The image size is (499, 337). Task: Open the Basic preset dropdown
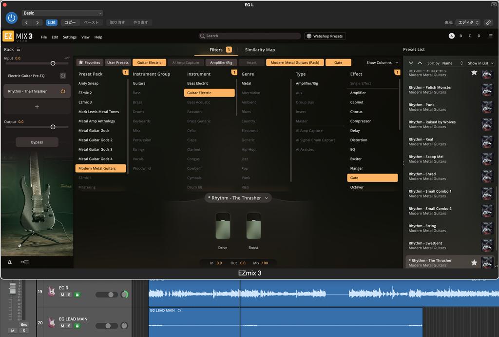coord(62,13)
